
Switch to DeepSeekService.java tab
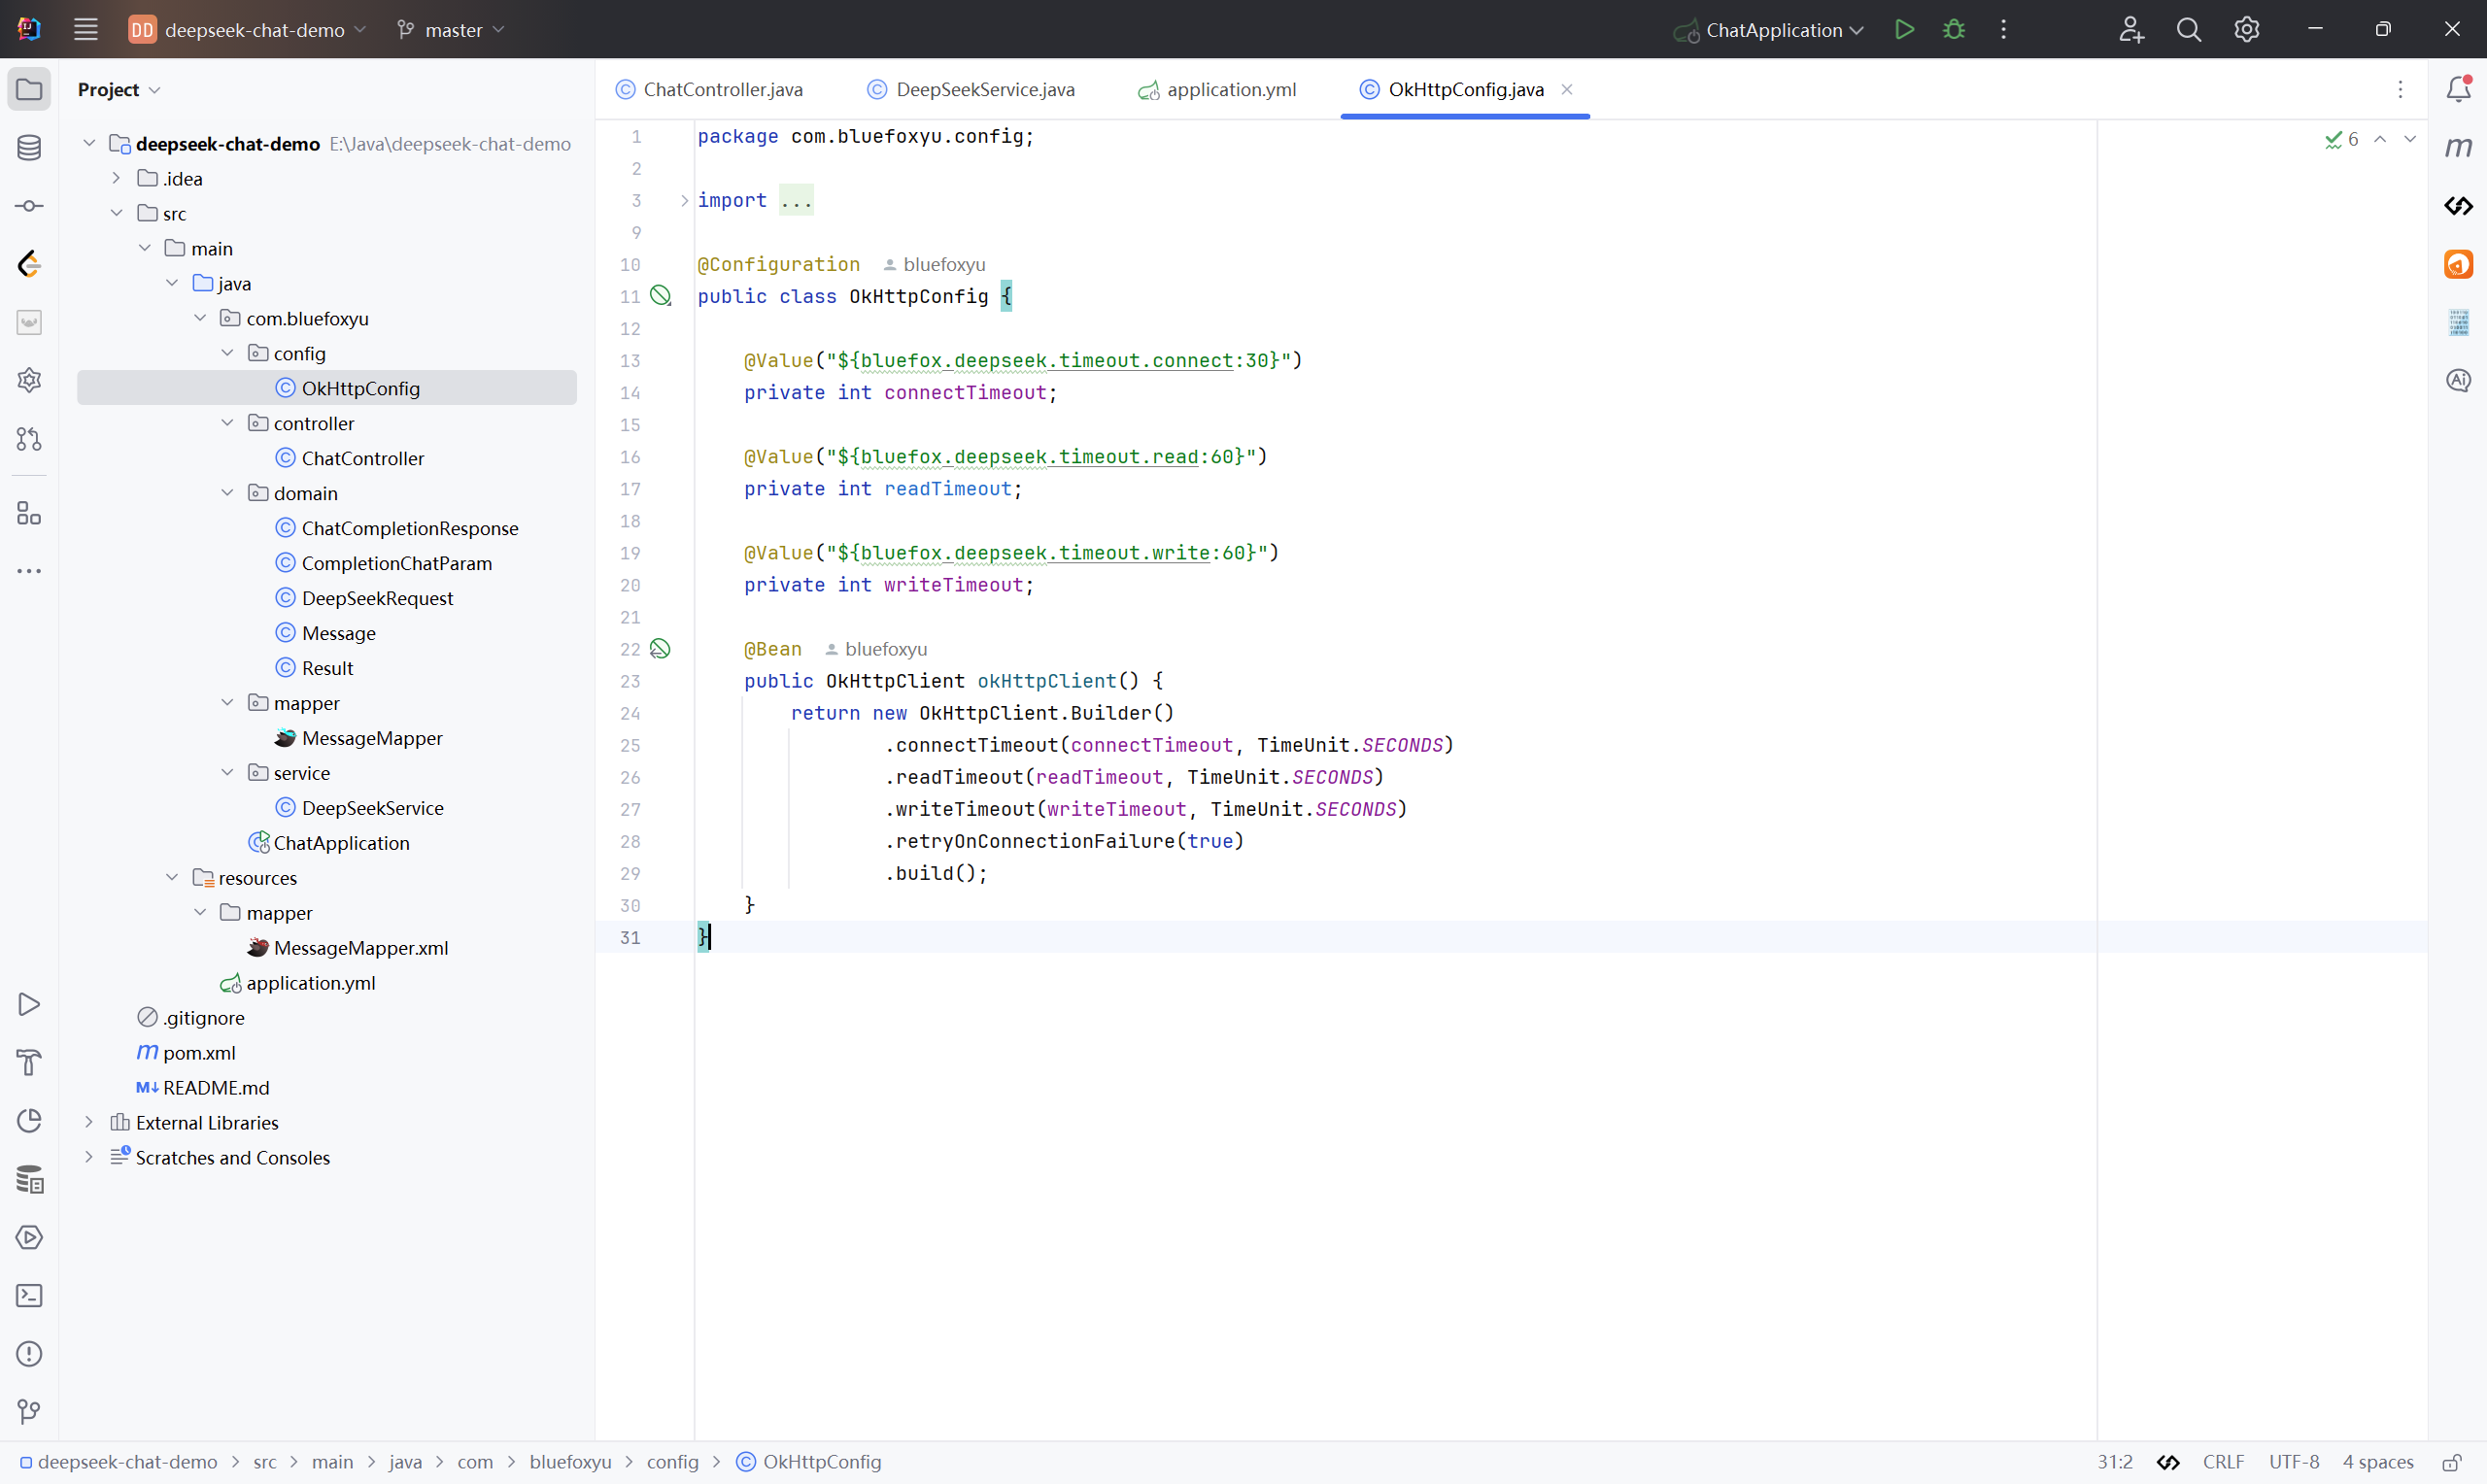(984, 90)
